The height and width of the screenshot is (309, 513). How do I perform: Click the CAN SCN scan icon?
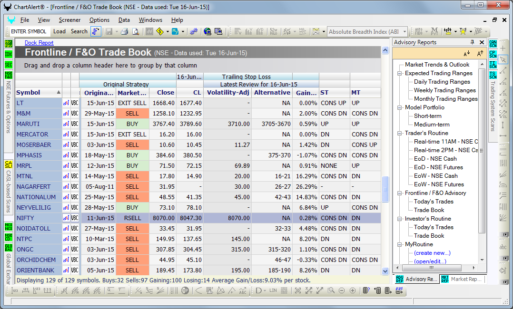click(x=493, y=43)
